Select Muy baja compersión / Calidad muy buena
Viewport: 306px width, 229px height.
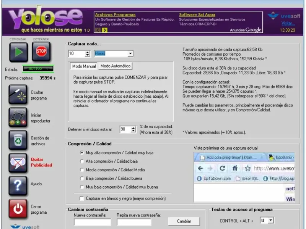[82, 187]
